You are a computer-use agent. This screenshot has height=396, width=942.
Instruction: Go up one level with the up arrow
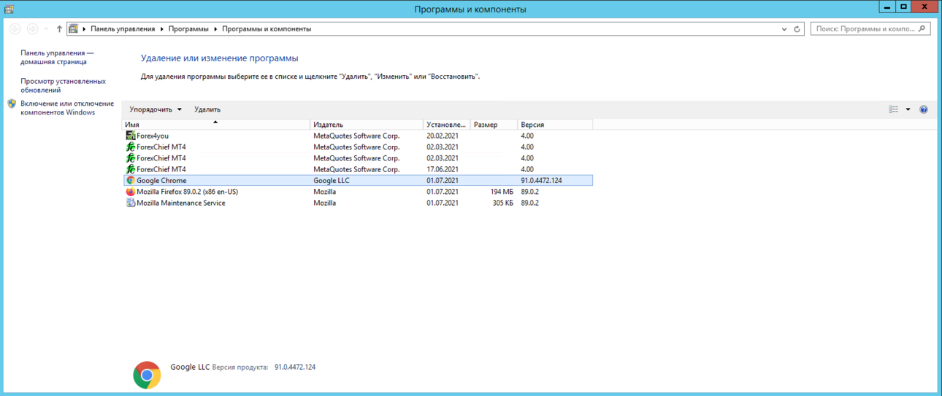coord(59,29)
